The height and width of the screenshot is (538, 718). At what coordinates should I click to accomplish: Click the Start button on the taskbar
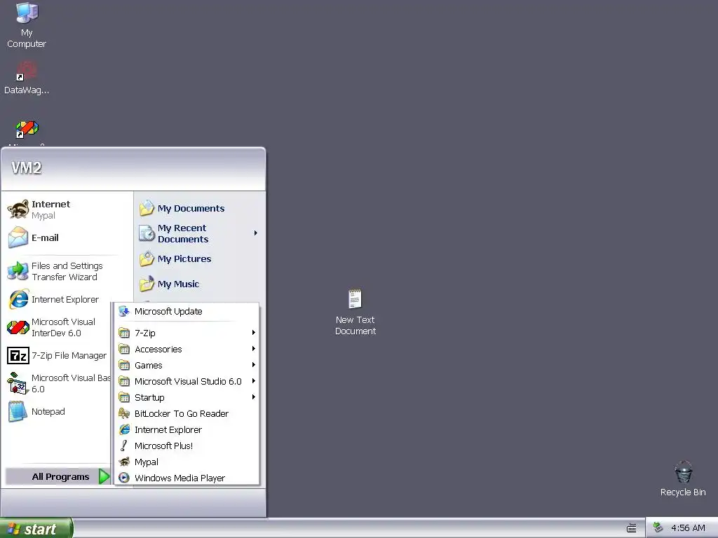(x=36, y=528)
